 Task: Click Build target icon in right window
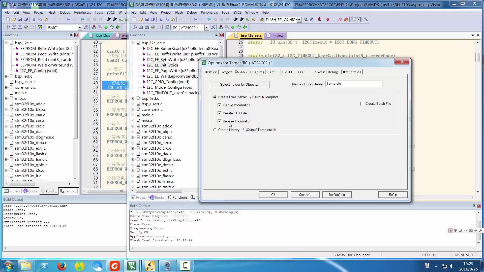click(x=141, y=27)
